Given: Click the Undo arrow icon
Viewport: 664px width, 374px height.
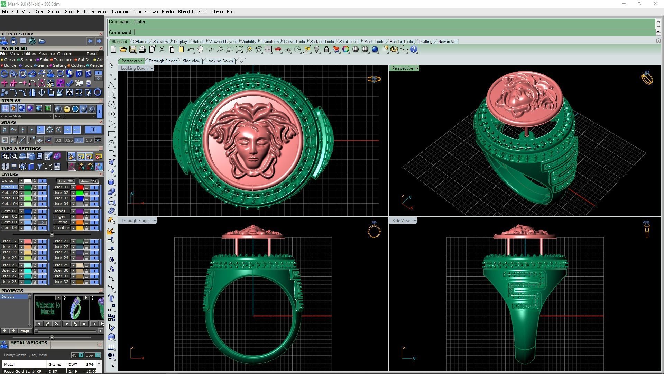Looking at the screenshot, I should point(191,50).
